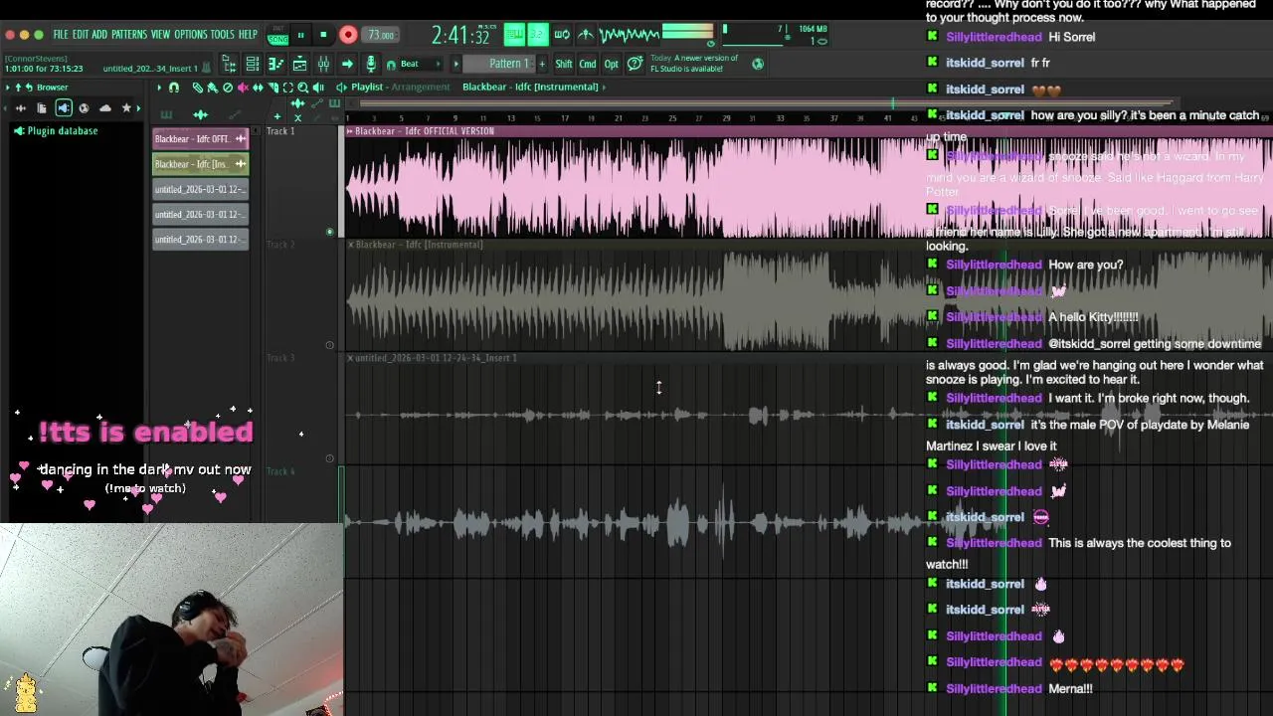Open the OPTIONS menu
The image size is (1273, 716).
point(191,35)
